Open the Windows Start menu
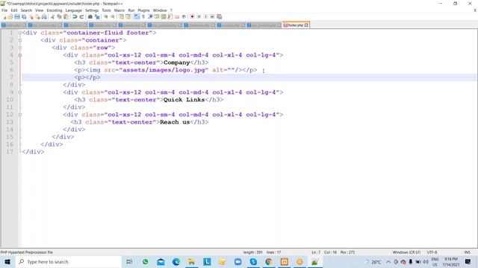The image size is (478, 268). pos(7,261)
